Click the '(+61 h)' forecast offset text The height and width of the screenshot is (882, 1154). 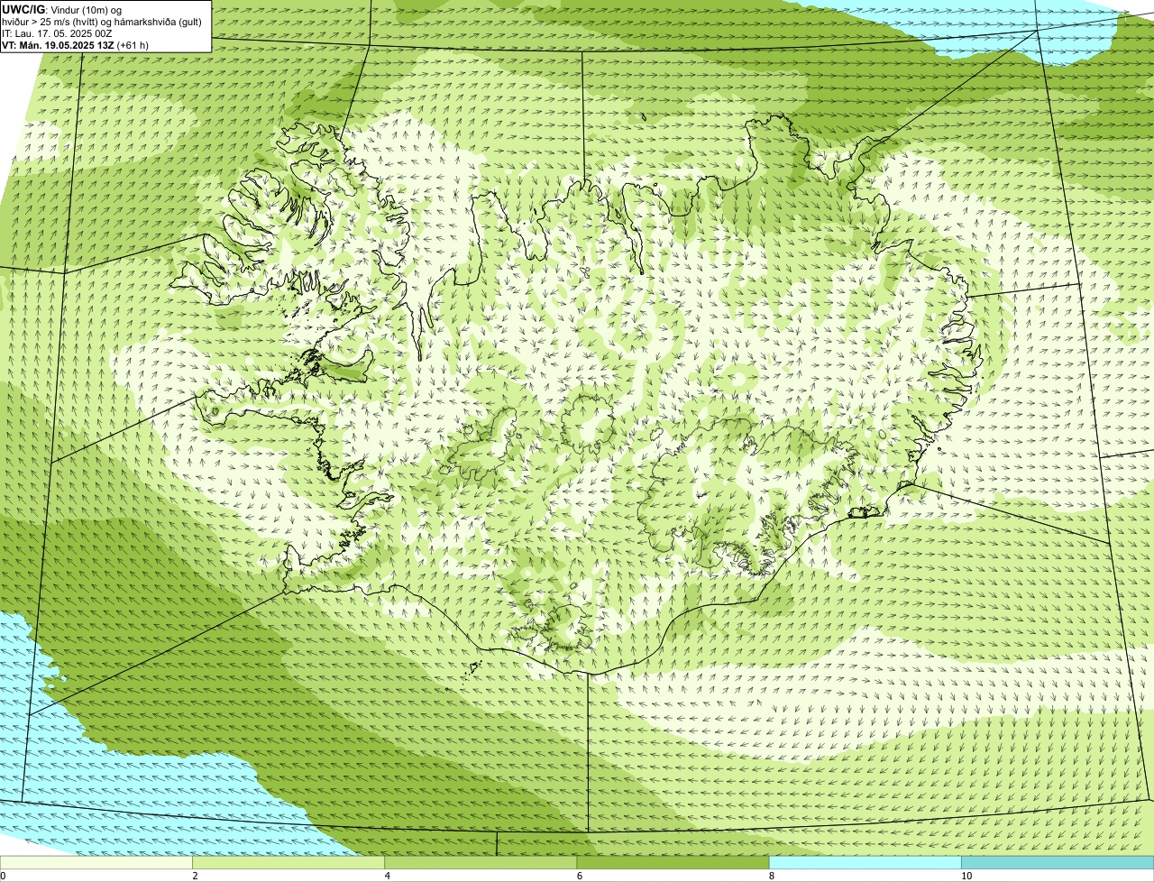[133, 45]
